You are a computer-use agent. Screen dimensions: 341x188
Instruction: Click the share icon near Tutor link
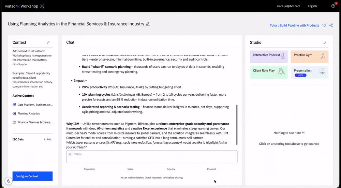point(331,26)
